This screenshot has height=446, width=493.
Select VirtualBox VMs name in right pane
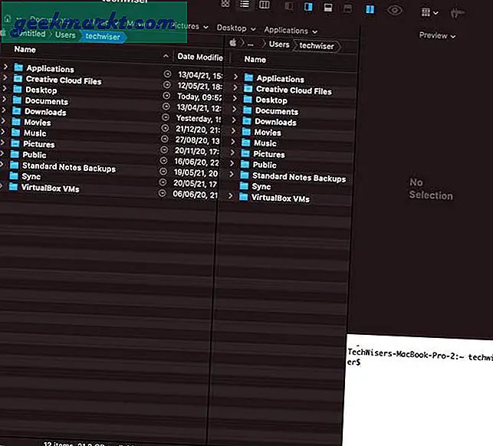pos(281,198)
